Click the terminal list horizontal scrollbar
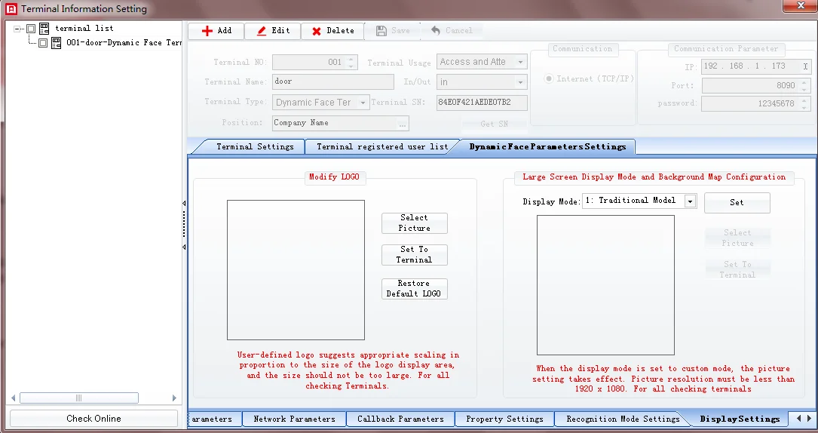Screen dimensions: 818x433 point(79,398)
